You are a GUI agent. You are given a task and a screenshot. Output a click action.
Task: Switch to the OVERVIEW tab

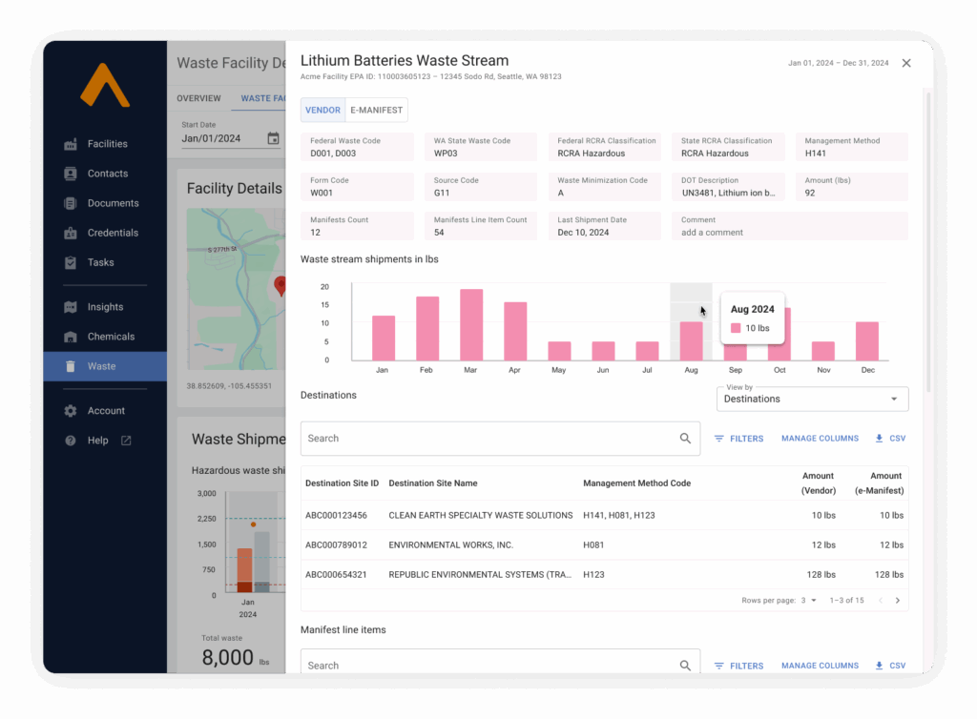coord(198,98)
